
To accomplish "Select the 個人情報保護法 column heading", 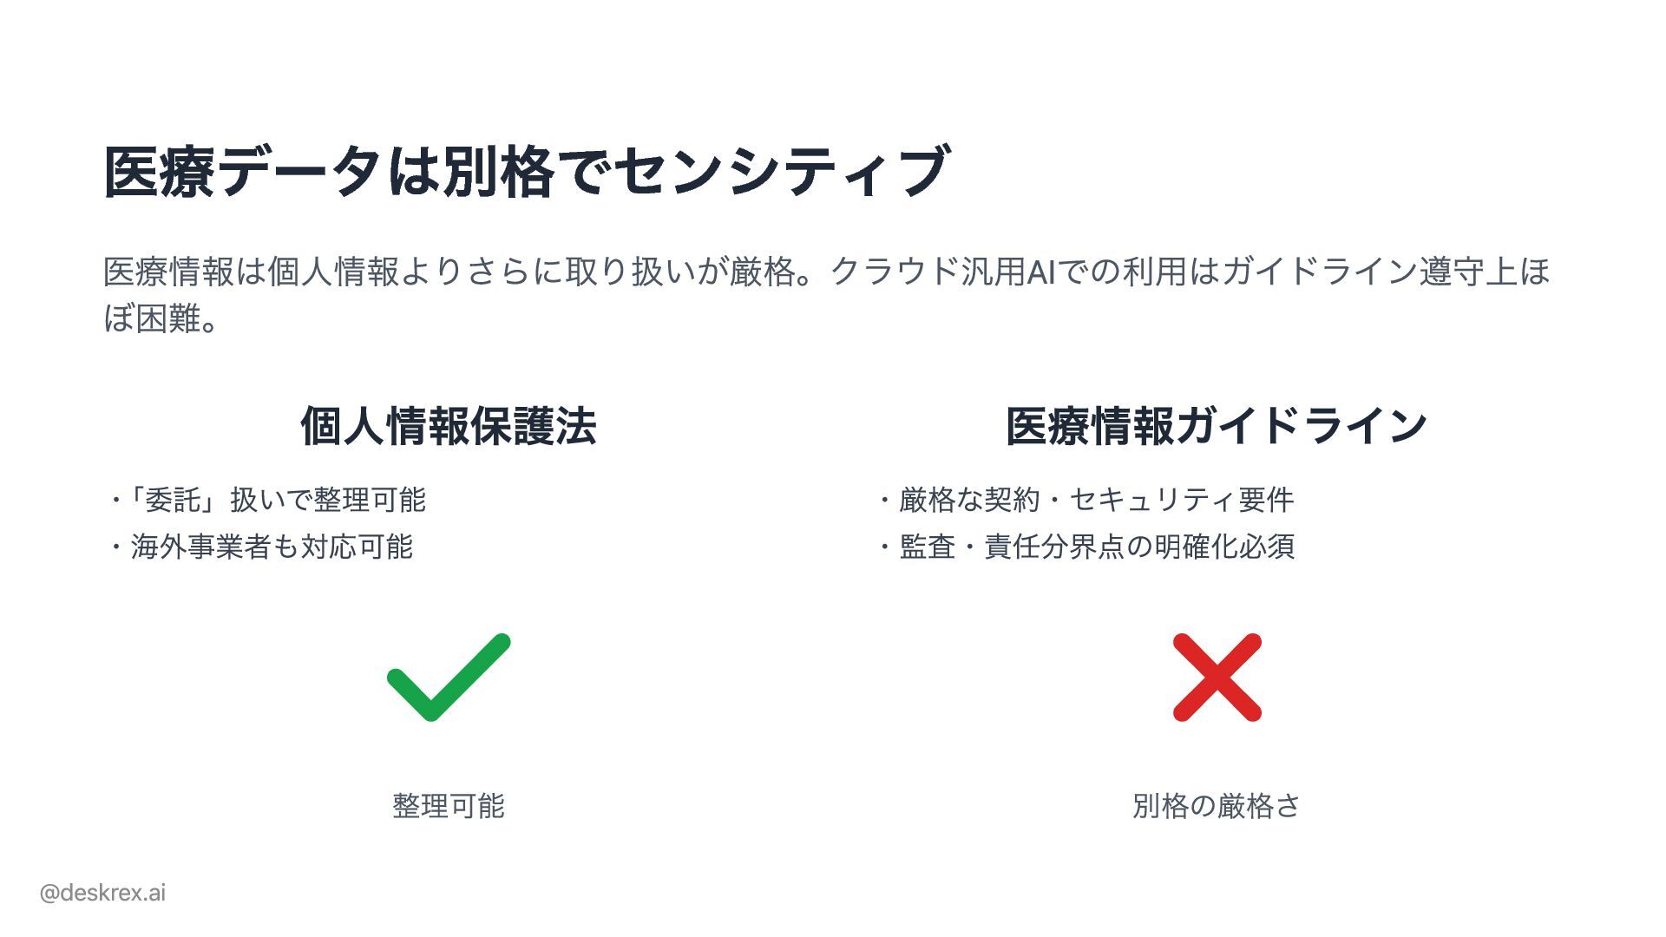I will point(448,426).
